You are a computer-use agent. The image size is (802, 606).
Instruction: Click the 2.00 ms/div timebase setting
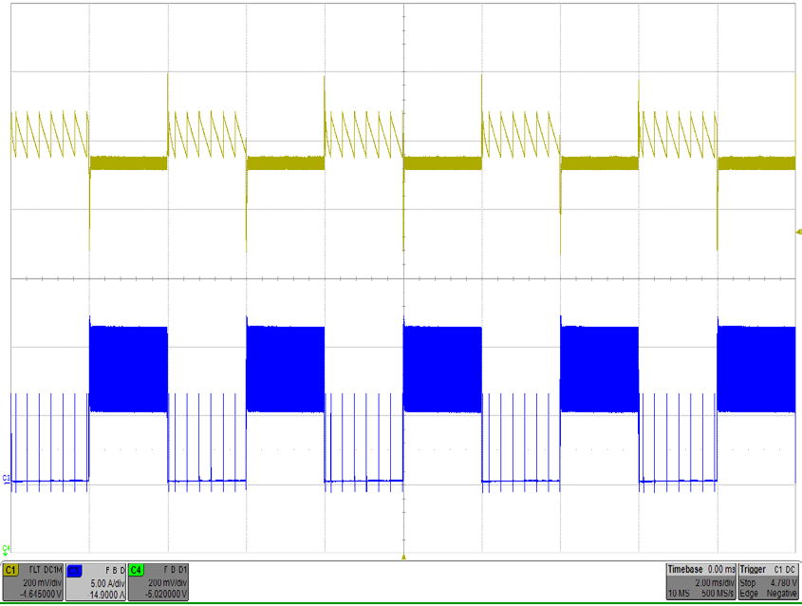point(716,582)
